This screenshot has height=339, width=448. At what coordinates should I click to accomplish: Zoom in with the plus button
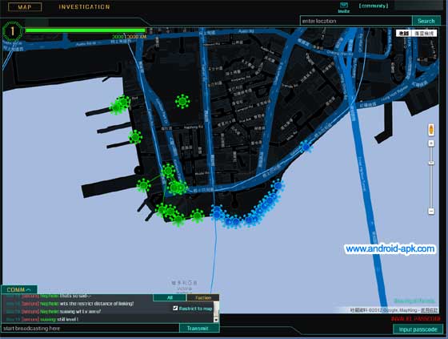pyautogui.click(x=431, y=143)
